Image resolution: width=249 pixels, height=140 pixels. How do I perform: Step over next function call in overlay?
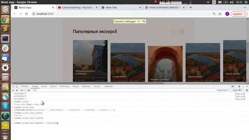[x=144, y=21]
